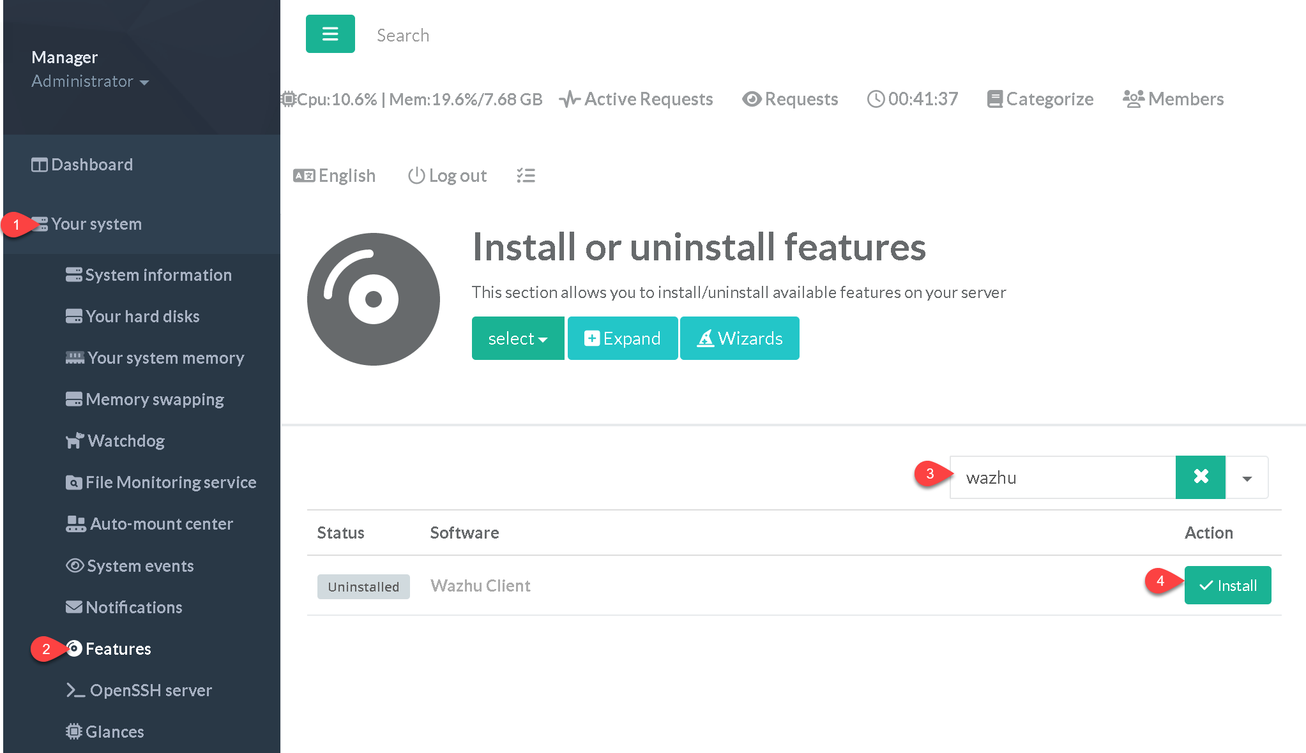
Task: Open the Requests eye item
Action: (x=790, y=99)
